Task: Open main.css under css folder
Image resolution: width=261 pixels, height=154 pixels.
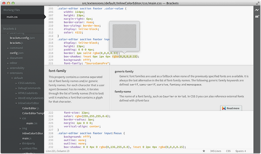Action: 32,123
